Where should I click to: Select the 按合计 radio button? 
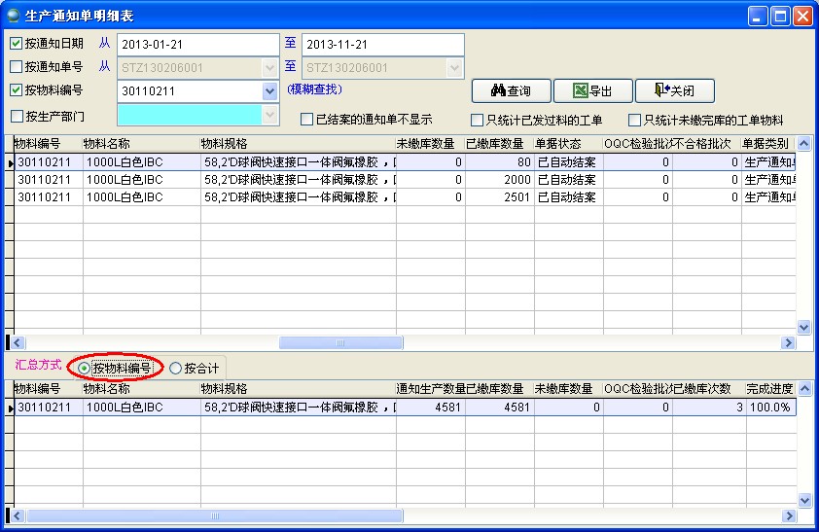pos(176,369)
